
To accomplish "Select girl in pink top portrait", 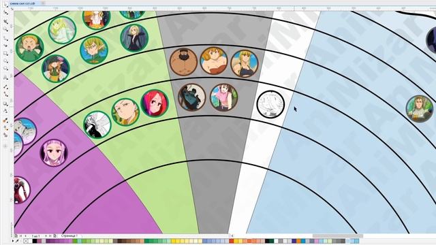I will (224, 97).
